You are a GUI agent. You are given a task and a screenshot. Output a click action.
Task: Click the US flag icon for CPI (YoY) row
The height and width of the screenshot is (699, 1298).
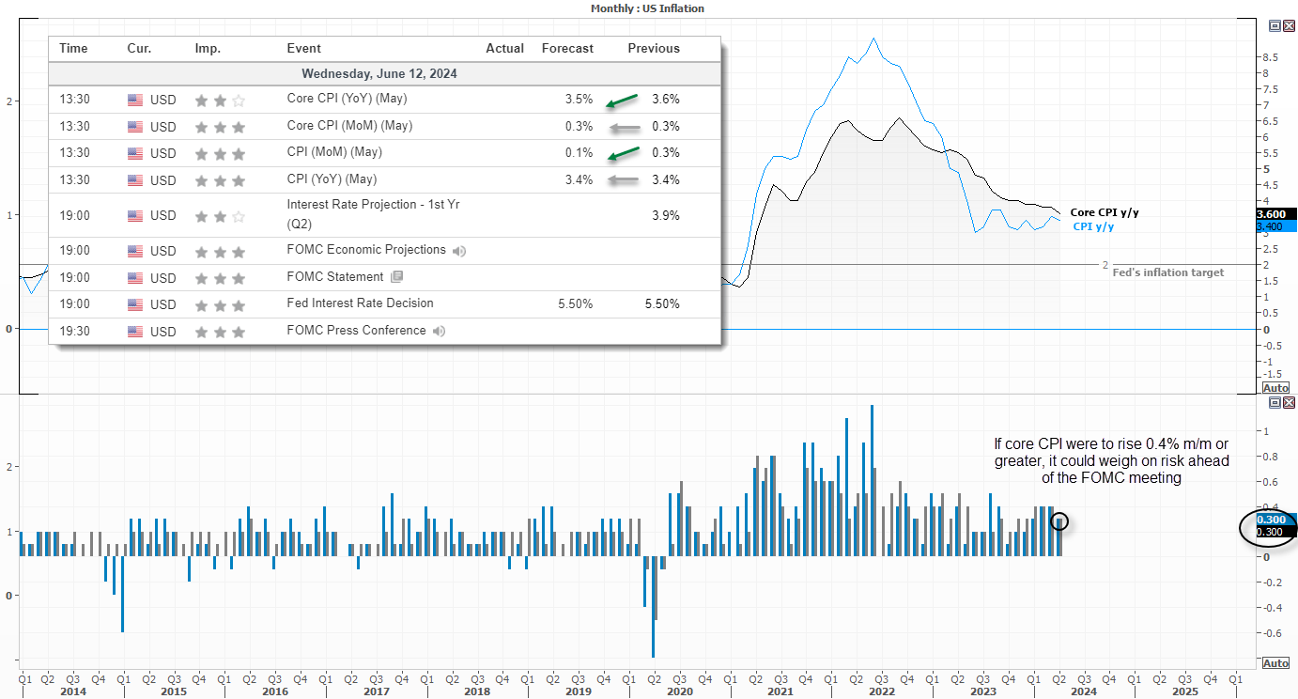click(135, 180)
